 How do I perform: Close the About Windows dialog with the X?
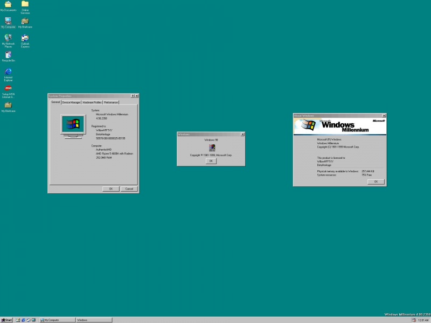384,116
